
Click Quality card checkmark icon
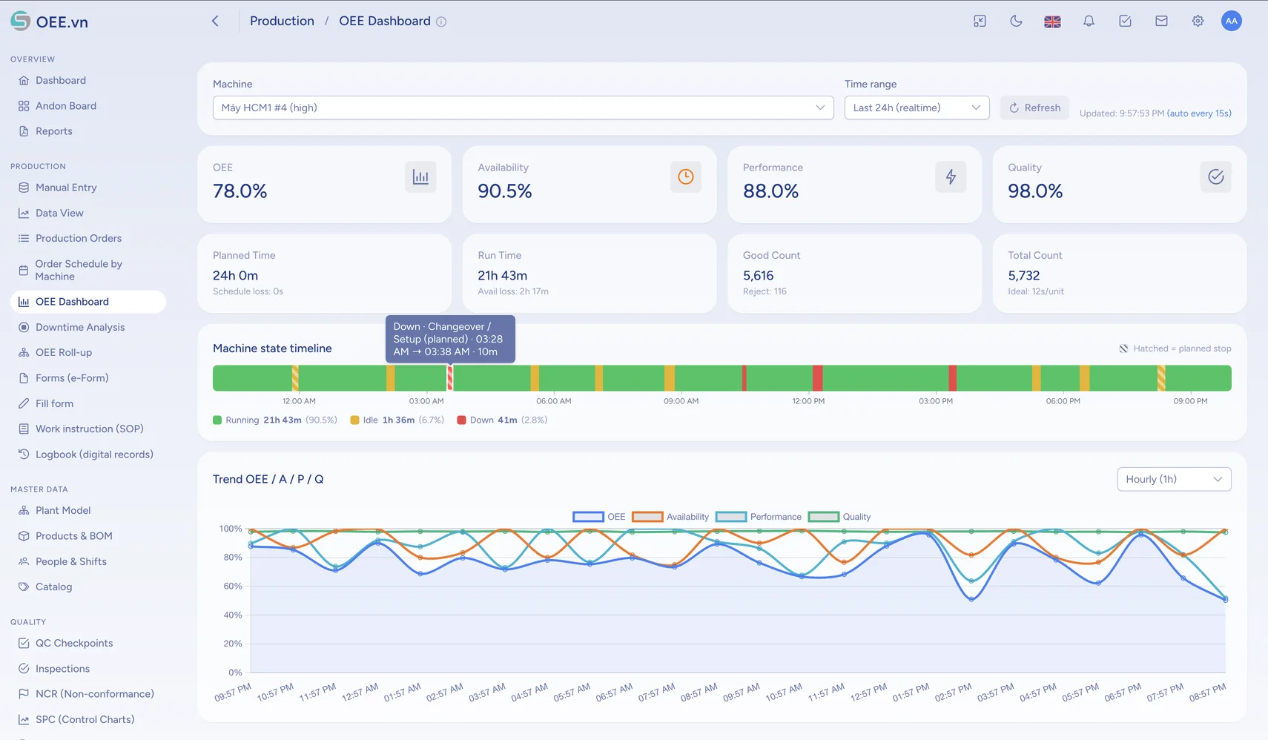tap(1216, 176)
